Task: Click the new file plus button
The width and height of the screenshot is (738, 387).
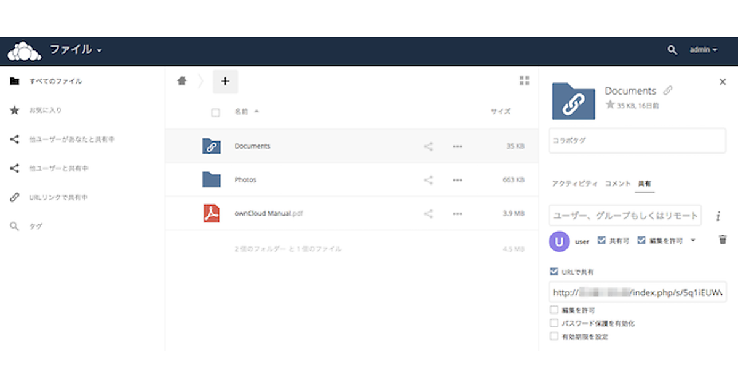Action: tap(225, 81)
